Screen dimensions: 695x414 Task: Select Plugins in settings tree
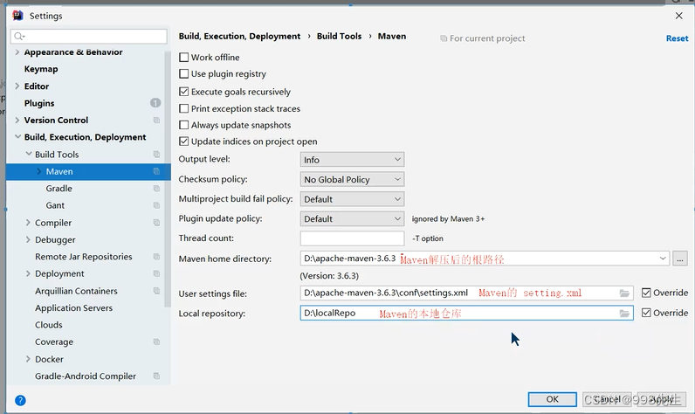[39, 103]
